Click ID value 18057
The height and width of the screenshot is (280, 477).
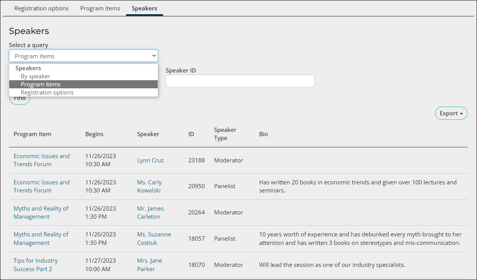click(196, 239)
